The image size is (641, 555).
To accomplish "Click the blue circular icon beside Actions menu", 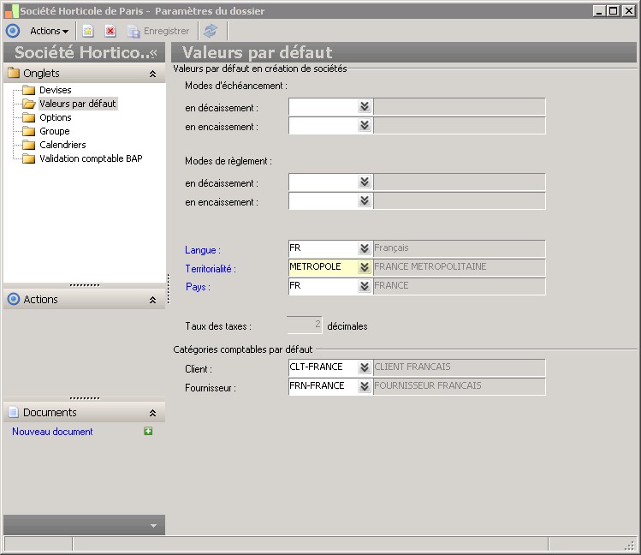I will pos(12,31).
